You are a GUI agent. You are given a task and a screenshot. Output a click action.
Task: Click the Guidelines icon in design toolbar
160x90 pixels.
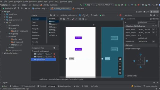point(86,19)
